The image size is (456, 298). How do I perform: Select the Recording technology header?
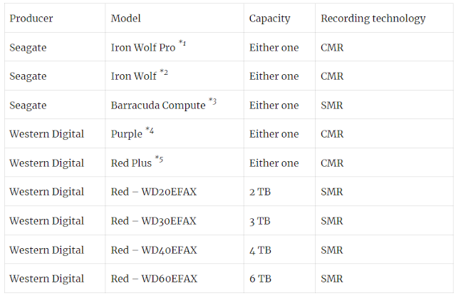[x=373, y=19]
